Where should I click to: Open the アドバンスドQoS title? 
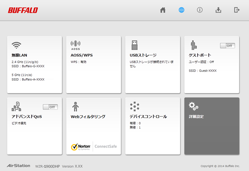point(27,116)
